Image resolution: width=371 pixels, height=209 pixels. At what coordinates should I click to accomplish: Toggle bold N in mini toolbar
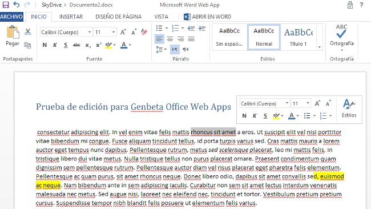click(244, 116)
